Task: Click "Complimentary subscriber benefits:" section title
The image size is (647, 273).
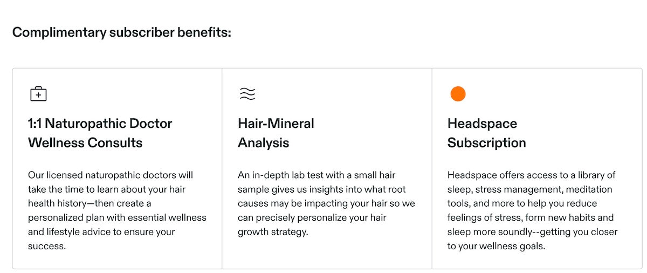Action: [121, 32]
